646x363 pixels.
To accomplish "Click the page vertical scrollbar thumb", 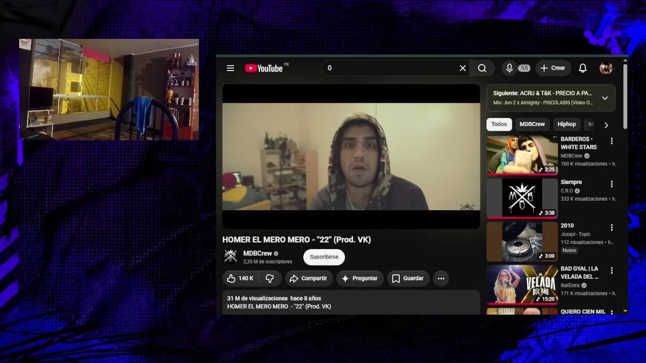I will (x=625, y=96).
